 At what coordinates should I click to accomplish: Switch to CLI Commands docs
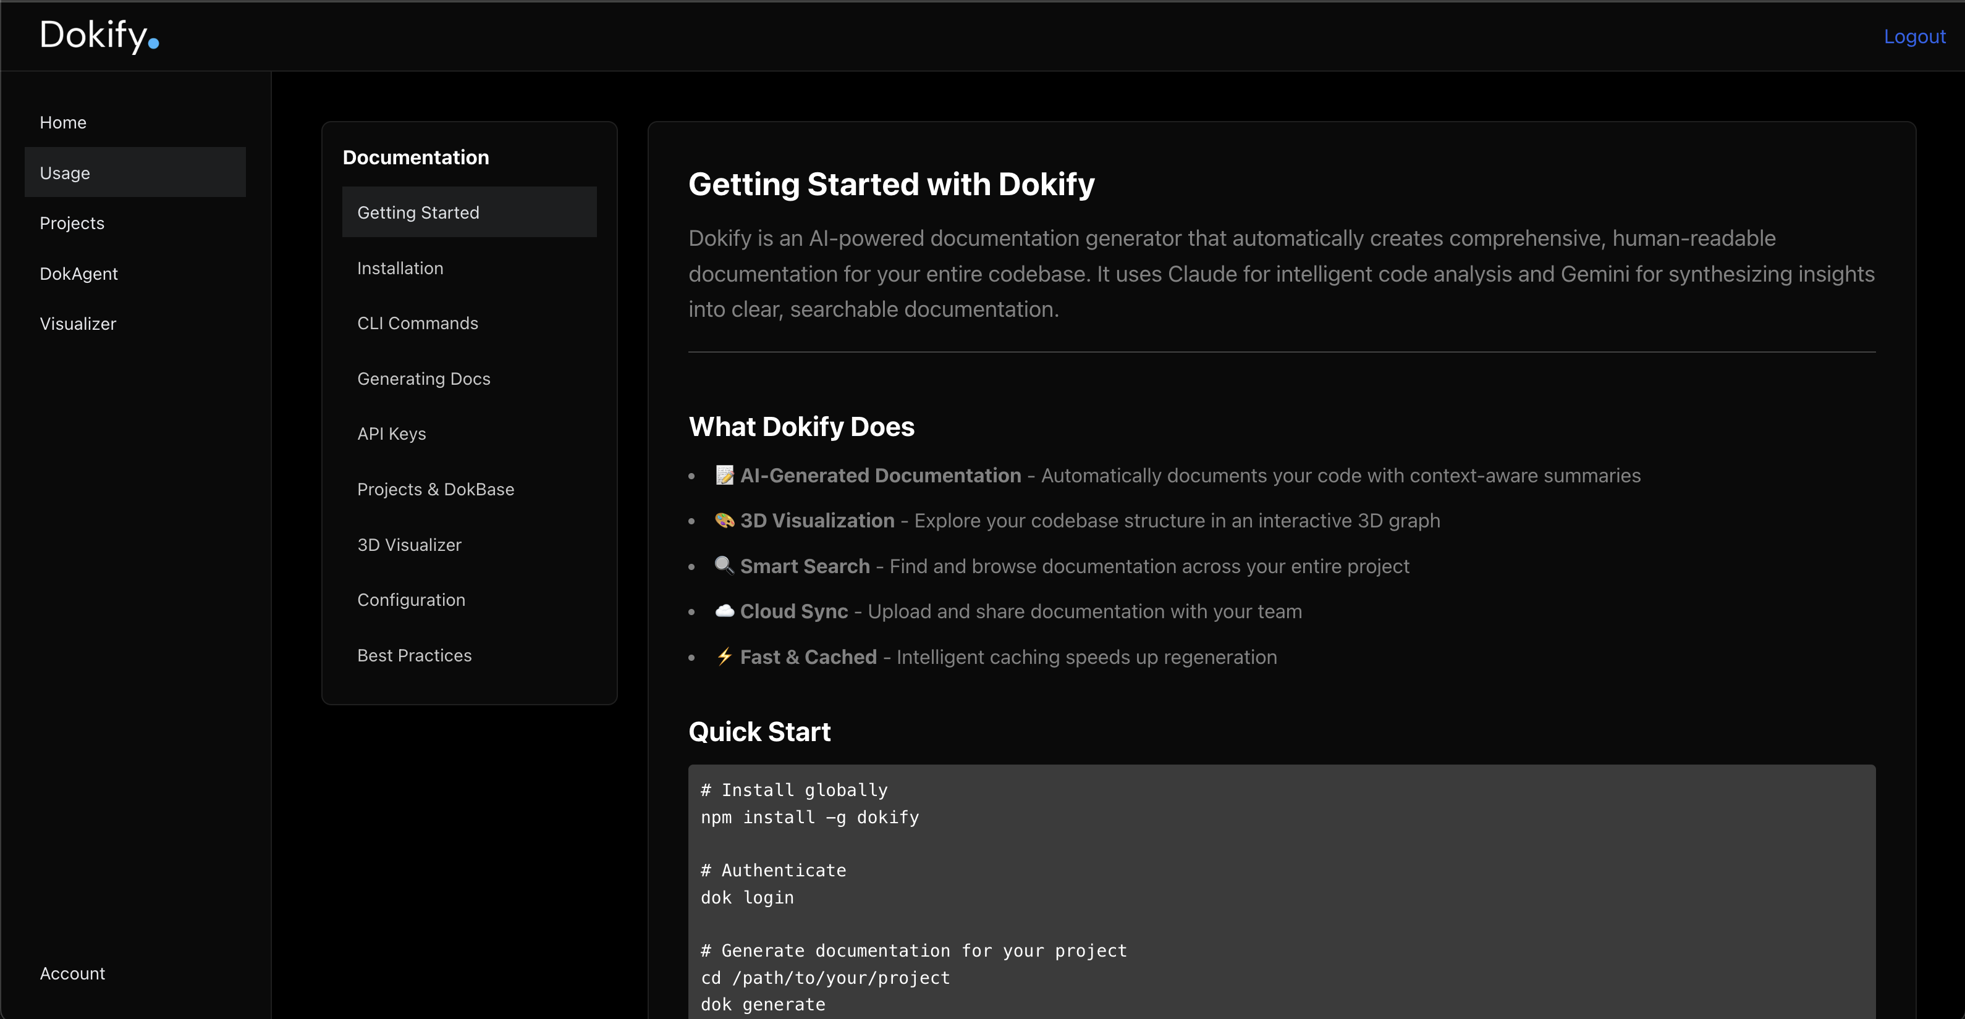click(417, 323)
